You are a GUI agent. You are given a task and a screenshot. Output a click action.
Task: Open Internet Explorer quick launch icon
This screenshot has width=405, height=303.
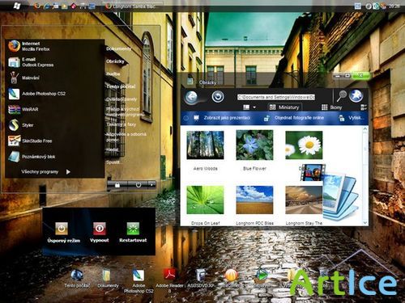(46, 6)
